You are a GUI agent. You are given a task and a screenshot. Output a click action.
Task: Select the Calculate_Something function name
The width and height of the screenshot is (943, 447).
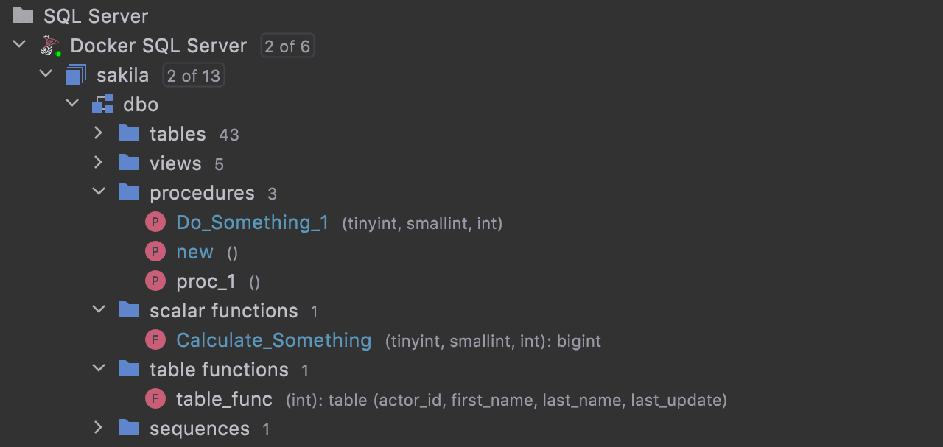[x=273, y=340]
